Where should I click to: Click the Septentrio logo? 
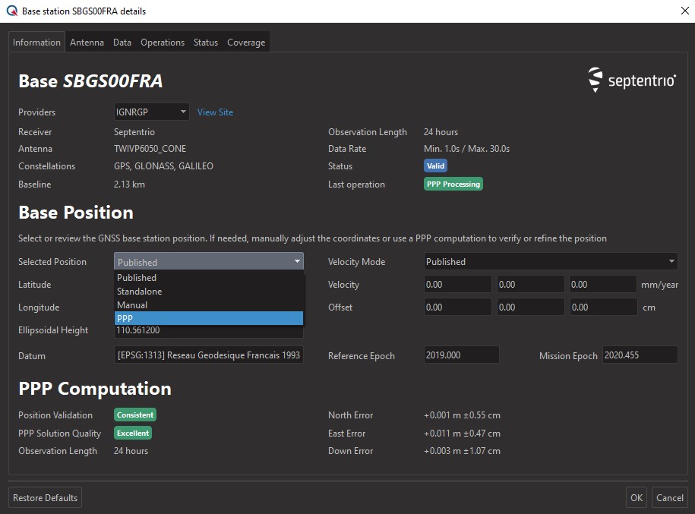point(632,80)
